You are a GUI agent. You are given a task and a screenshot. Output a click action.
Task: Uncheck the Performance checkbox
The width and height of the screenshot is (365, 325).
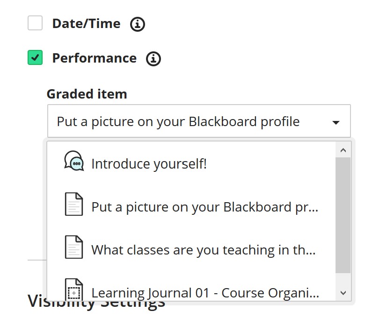35,57
